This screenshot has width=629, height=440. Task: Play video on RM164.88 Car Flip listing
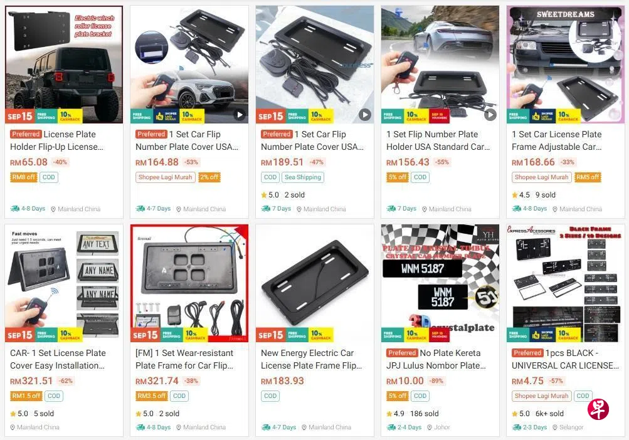[x=240, y=115]
